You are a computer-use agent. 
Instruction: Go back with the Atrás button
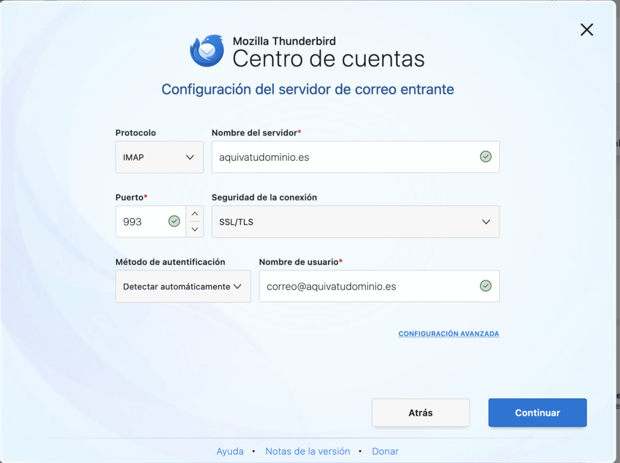point(421,413)
